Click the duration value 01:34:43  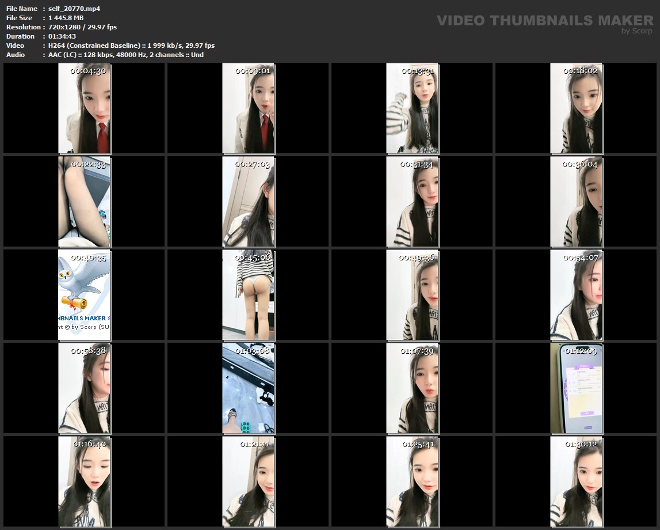pos(62,36)
